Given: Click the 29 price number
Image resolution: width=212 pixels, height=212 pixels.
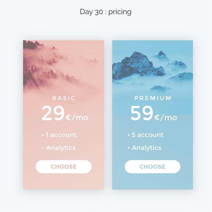Looking at the screenshot, I should 53,113.
